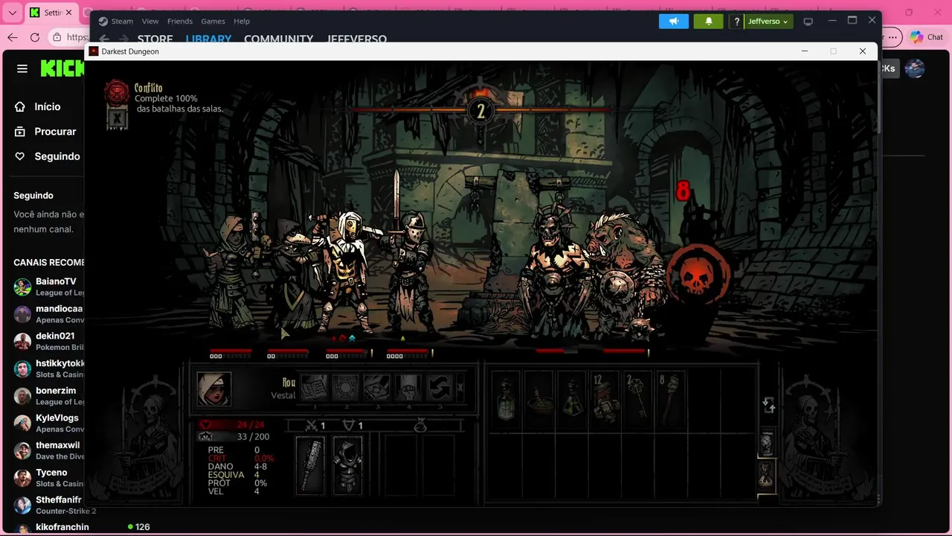Click the Vestal hero portrait
952x536 pixels.
click(213, 389)
